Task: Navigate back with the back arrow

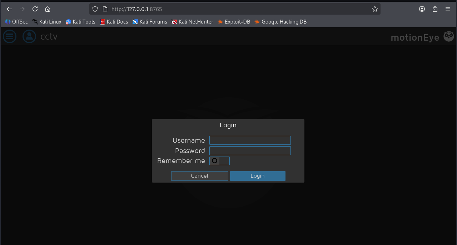Action: 9,9
